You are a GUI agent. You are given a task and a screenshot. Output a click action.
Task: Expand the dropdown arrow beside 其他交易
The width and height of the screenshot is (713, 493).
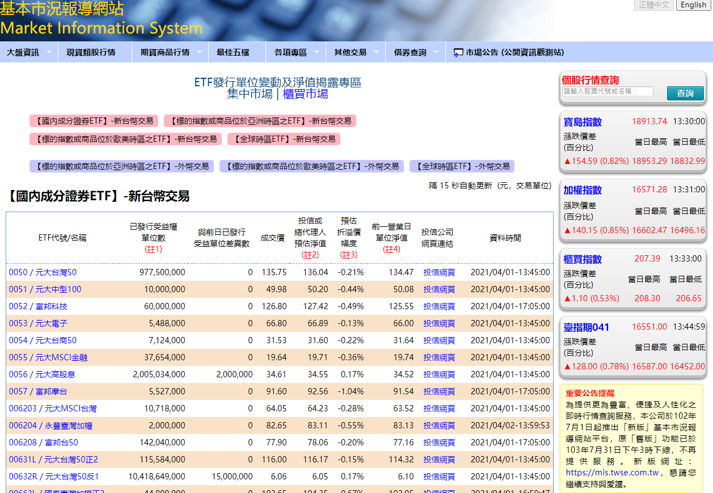(x=376, y=52)
